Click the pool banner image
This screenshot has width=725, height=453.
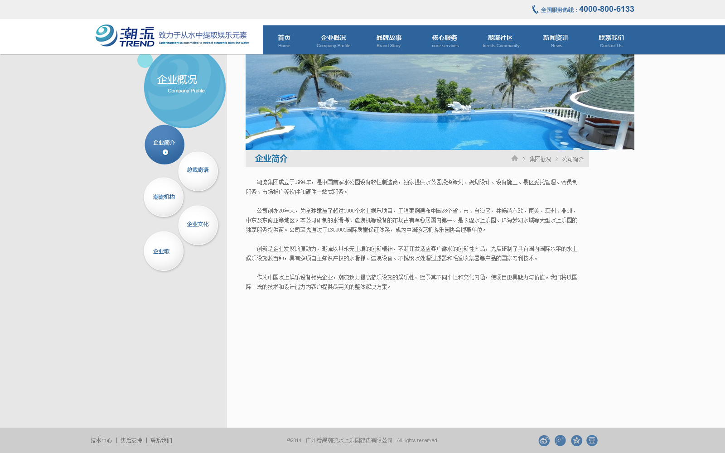[440, 102]
